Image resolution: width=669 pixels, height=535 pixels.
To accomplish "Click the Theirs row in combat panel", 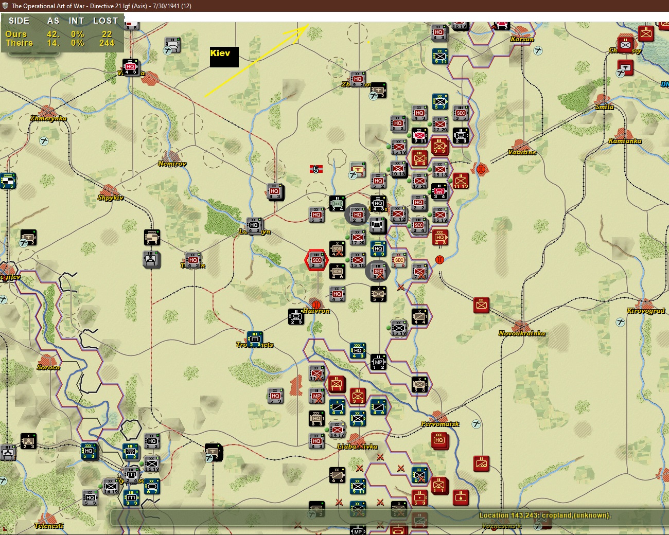I will (x=62, y=43).
